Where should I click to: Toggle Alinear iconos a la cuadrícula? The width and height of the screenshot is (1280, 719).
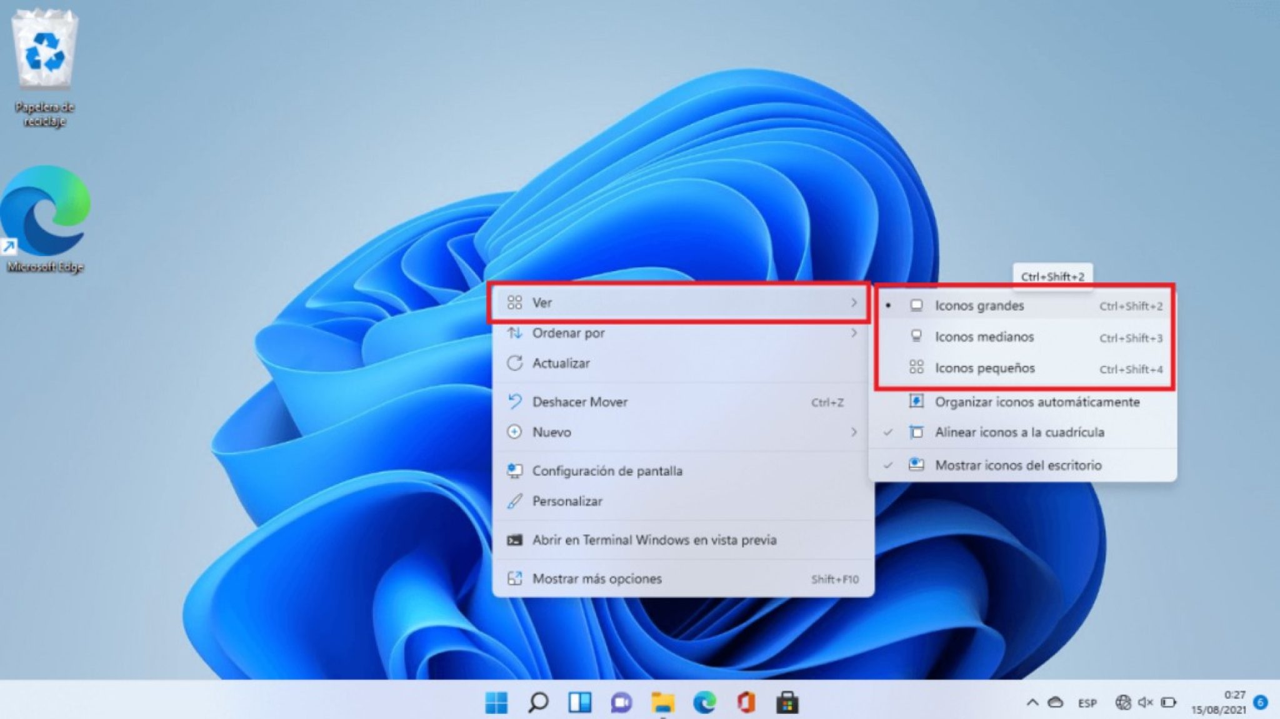[x=1023, y=432]
